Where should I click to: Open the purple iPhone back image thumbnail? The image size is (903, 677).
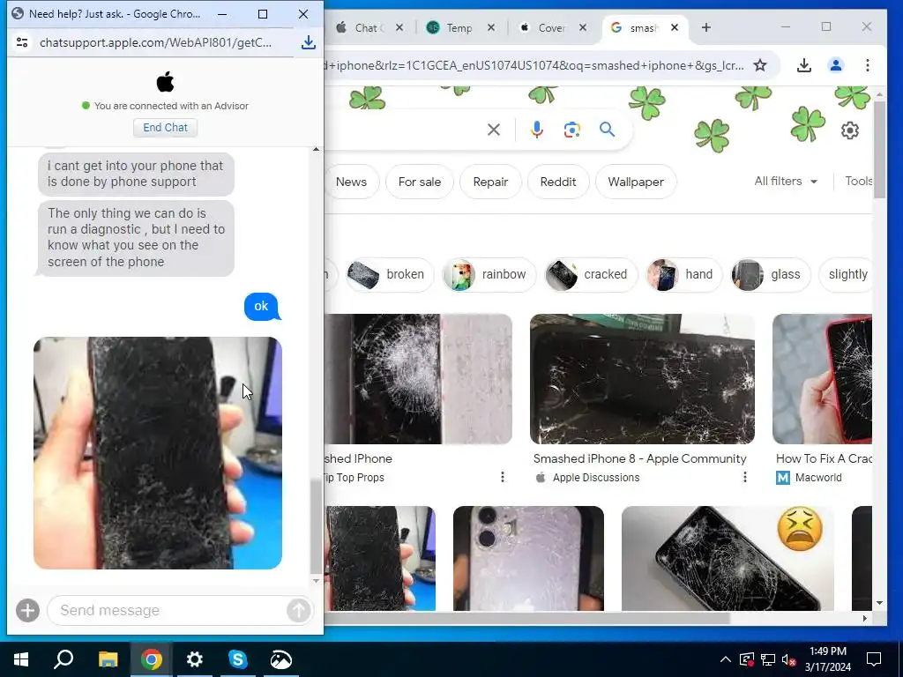pos(529,558)
